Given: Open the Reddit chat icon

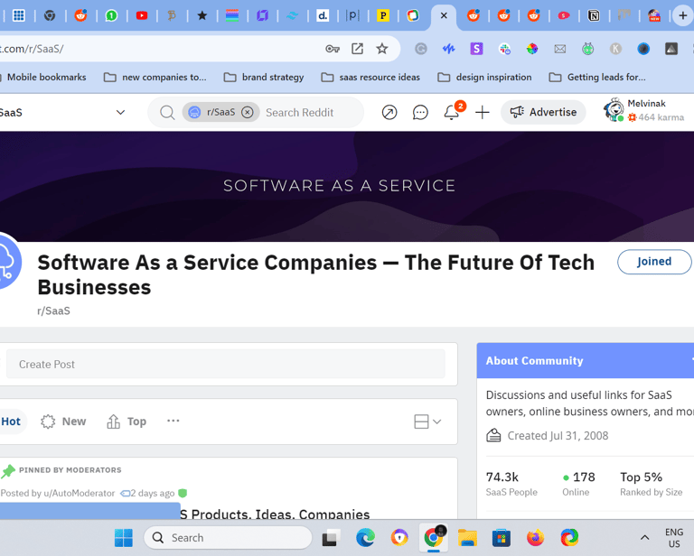Looking at the screenshot, I should 420,112.
